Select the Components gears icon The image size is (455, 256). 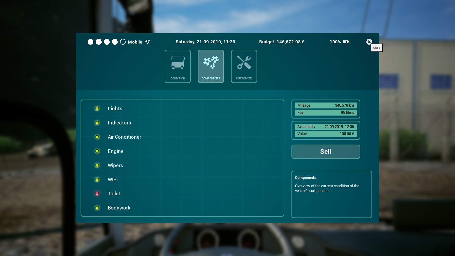pyautogui.click(x=211, y=66)
